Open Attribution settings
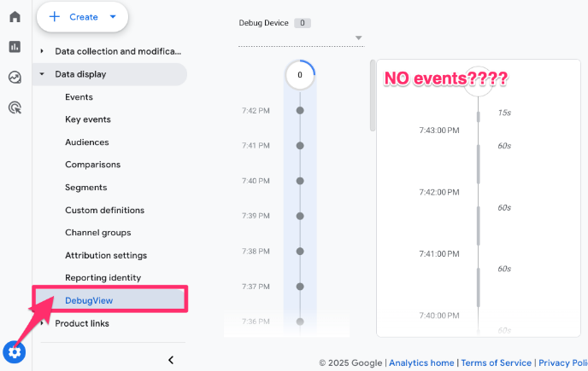Image resolution: width=588 pixels, height=371 pixels. click(x=106, y=255)
